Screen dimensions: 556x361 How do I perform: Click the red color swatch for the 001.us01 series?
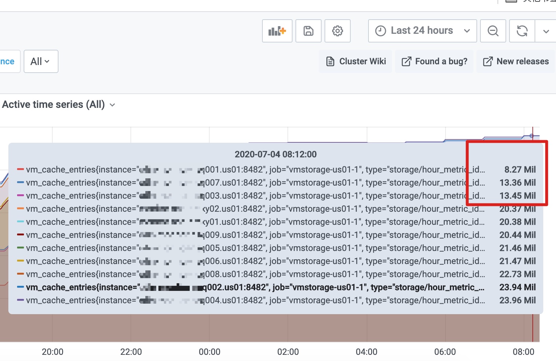click(20, 169)
